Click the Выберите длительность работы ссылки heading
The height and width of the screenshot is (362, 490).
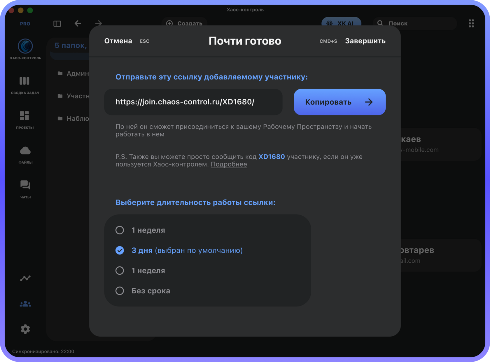pyautogui.click(x=195, y=202)
